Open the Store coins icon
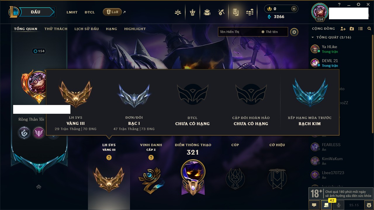The image size is (374, 210). (250, 12)
